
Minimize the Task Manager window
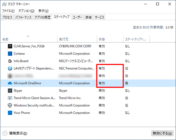click(146, 4)
